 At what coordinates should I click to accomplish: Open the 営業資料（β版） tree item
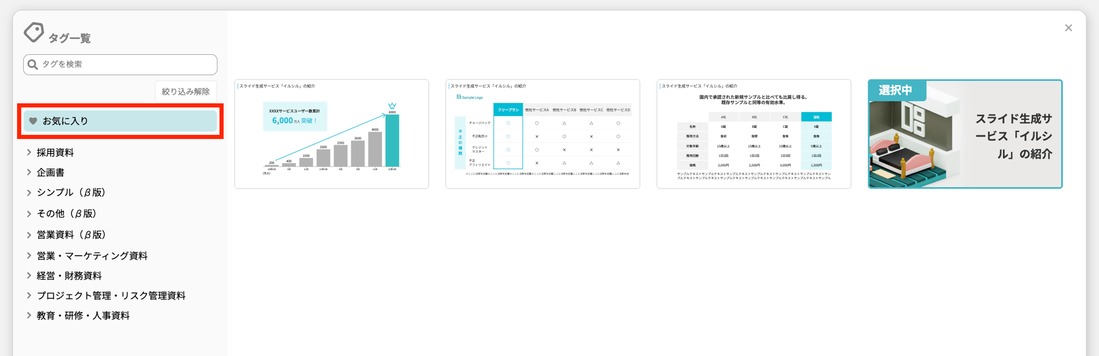(x=71, y=235)
